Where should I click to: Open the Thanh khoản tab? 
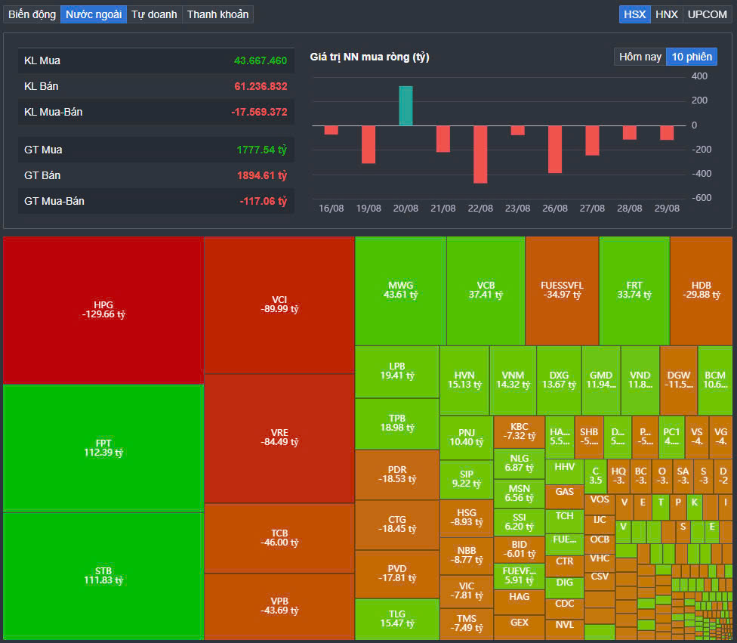tap(217, 14)
